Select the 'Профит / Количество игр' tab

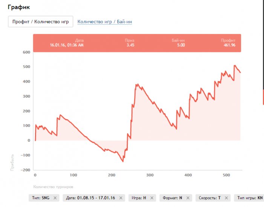pyautogui.click(x=40, y=21)
